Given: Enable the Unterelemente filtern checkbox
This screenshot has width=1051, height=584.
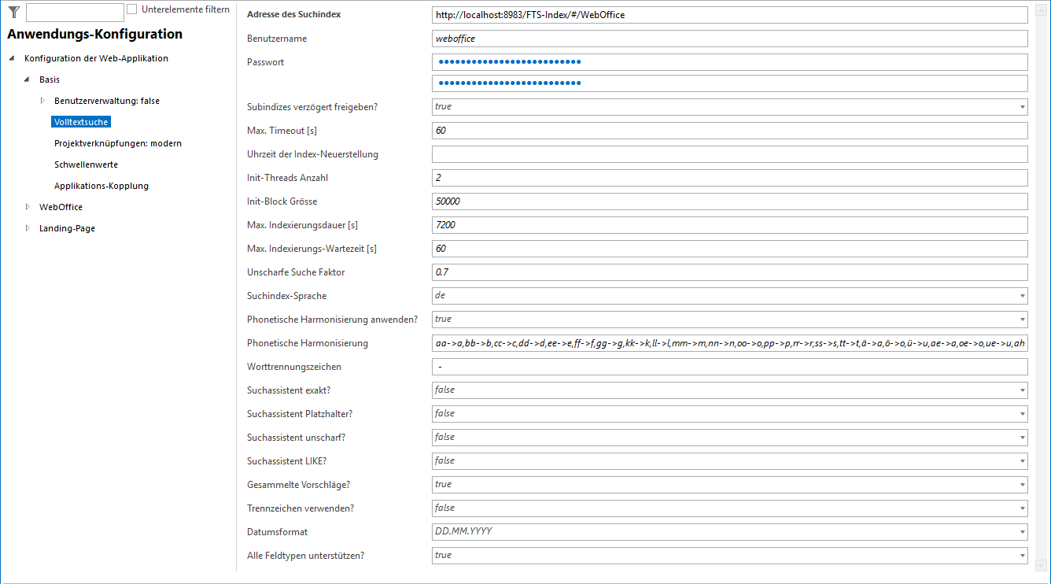Looking at the screenshot, I should click(x=132, y=9).
